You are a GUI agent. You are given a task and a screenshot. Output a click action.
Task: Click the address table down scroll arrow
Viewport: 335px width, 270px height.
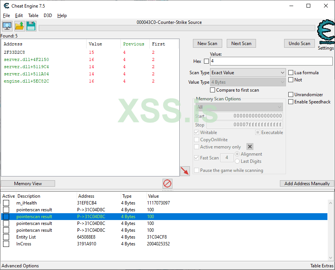tap(331, 258)
